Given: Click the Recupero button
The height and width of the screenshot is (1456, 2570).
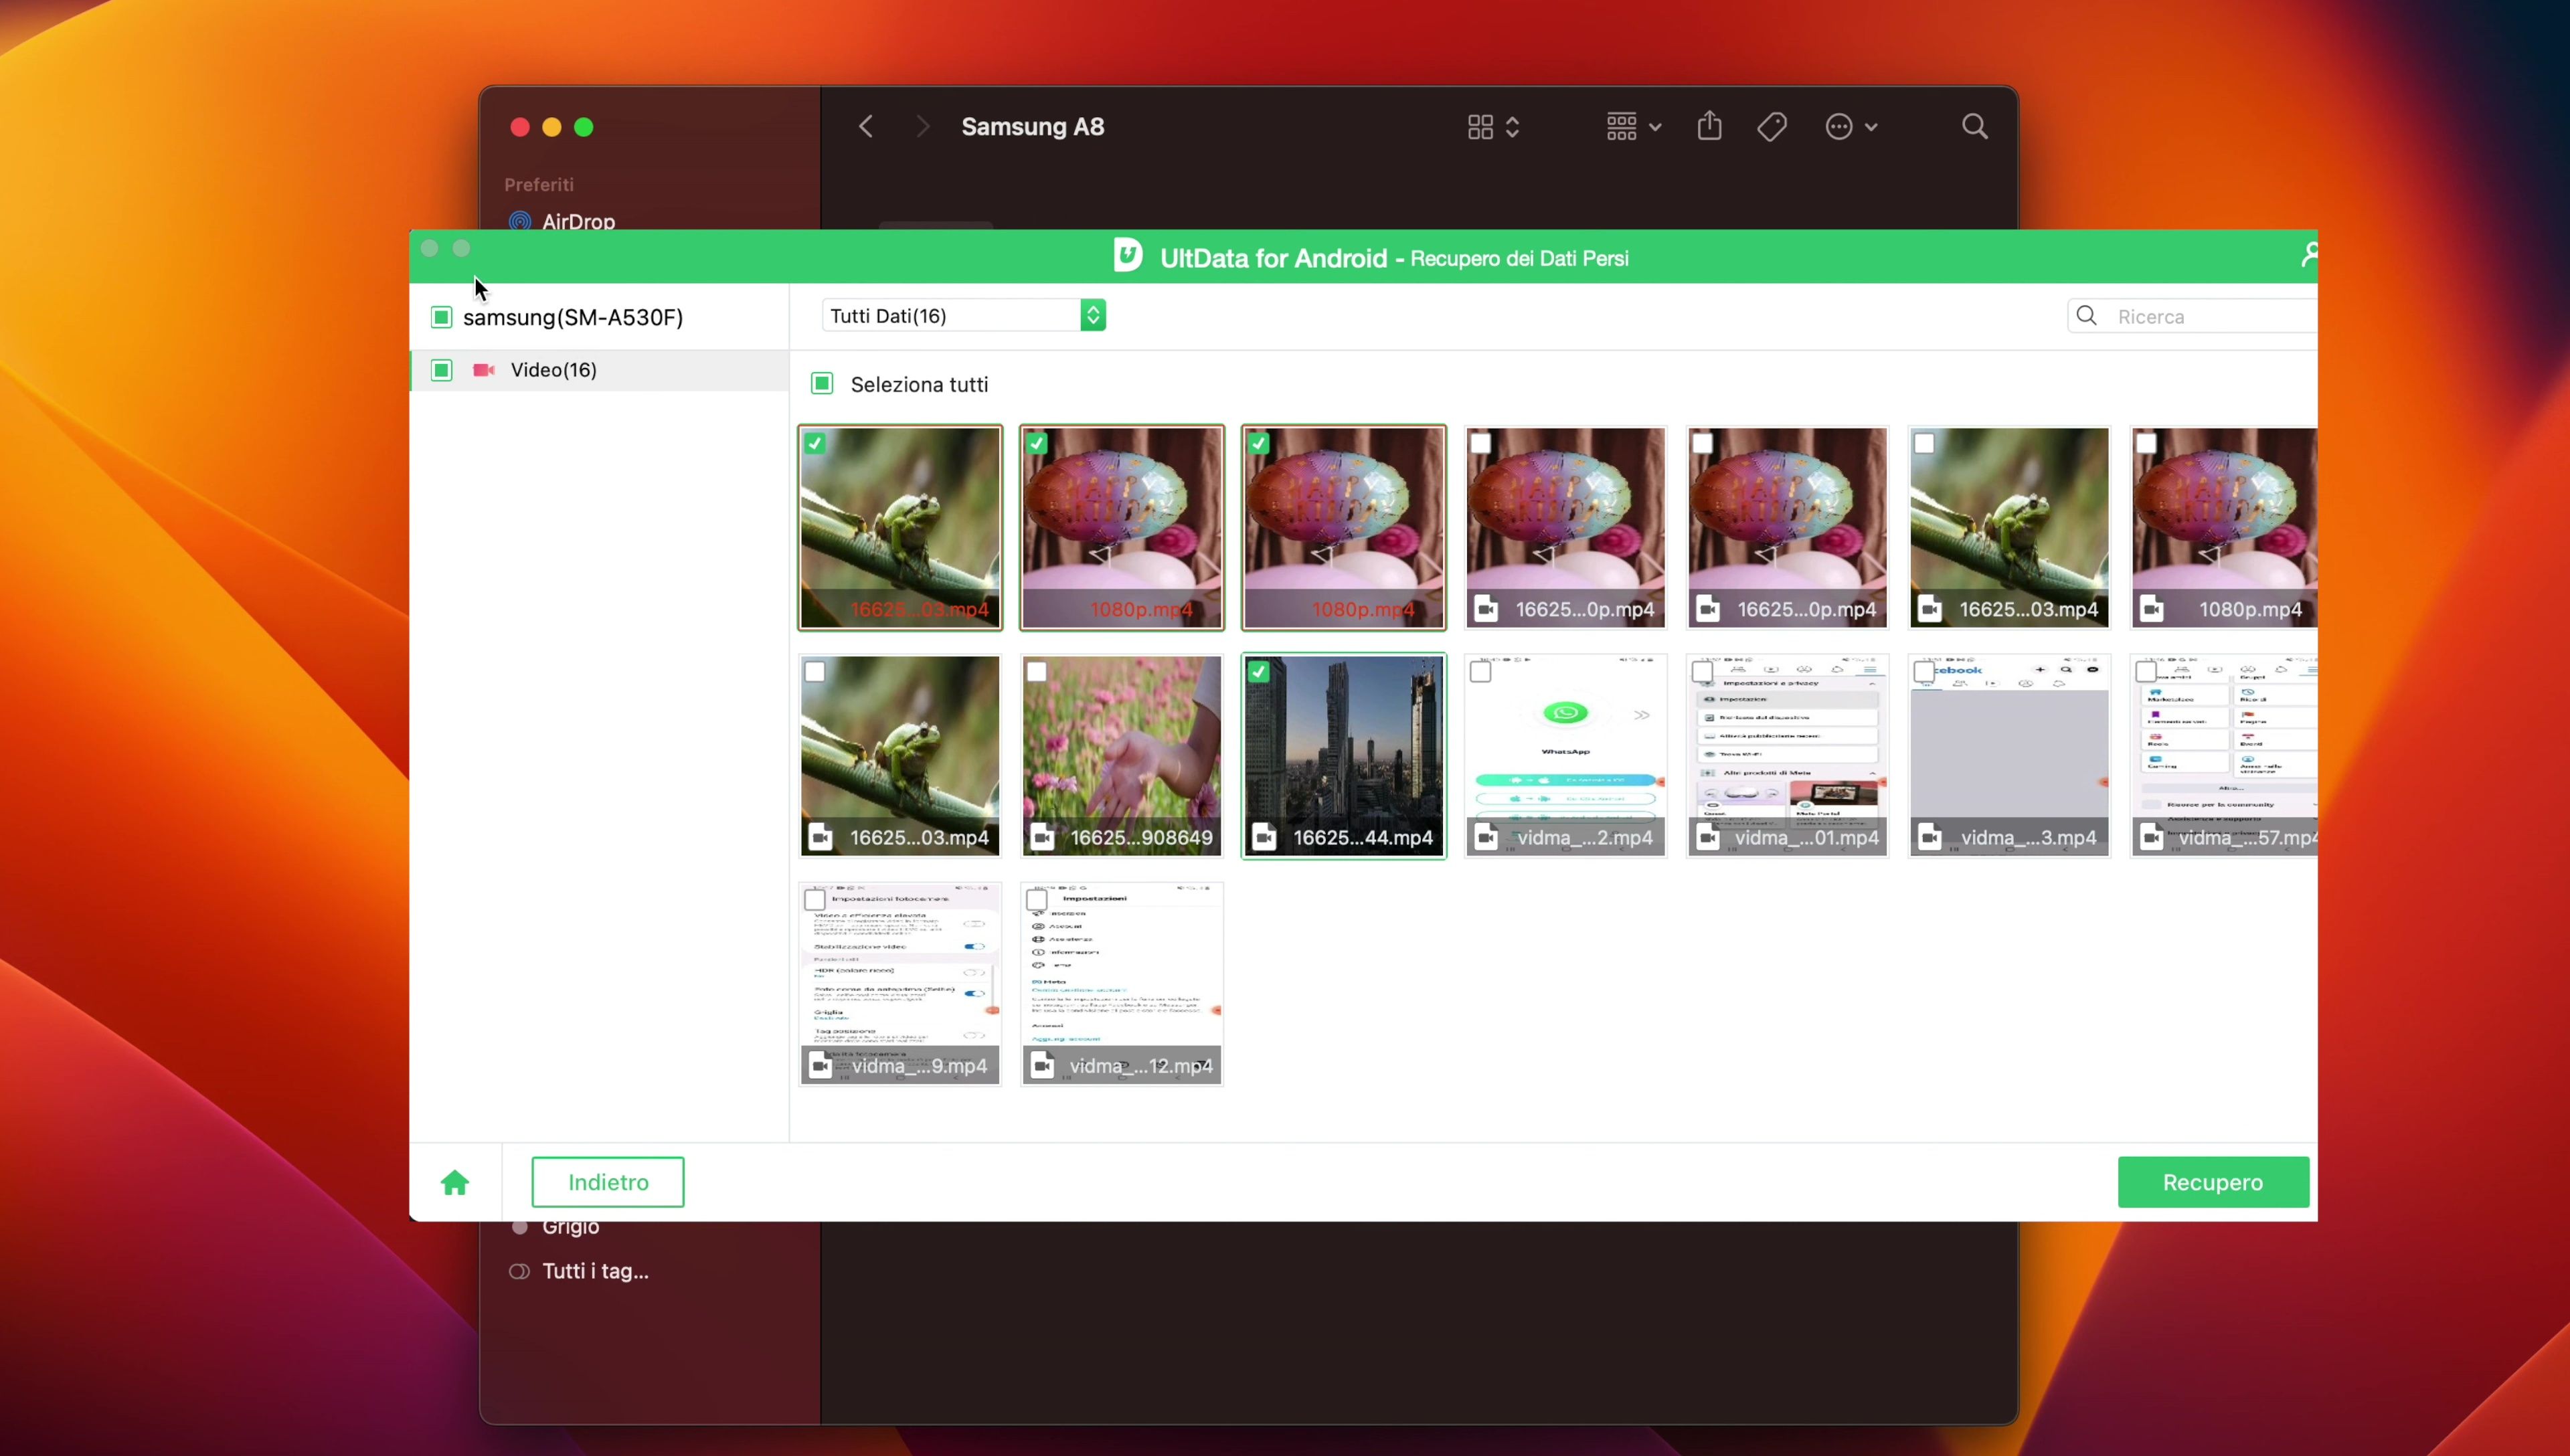Looking at the screenshot, I should pos(2213,1182).
